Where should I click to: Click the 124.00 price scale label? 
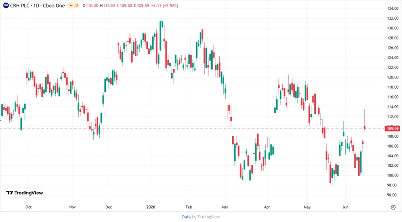[393, 58]
